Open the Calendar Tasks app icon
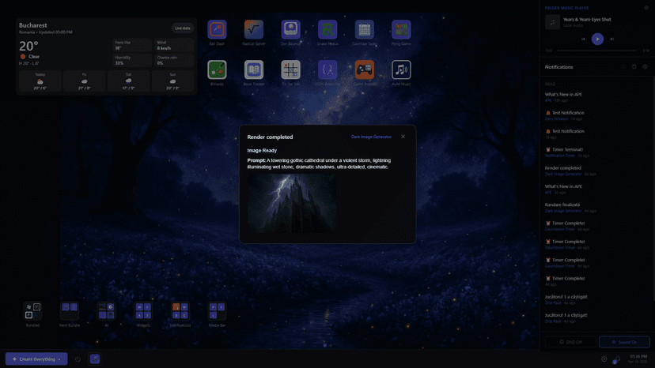Image resolution: width=655 pixels, height=368 pixels. pyautogui.click(x=364, y=30)
